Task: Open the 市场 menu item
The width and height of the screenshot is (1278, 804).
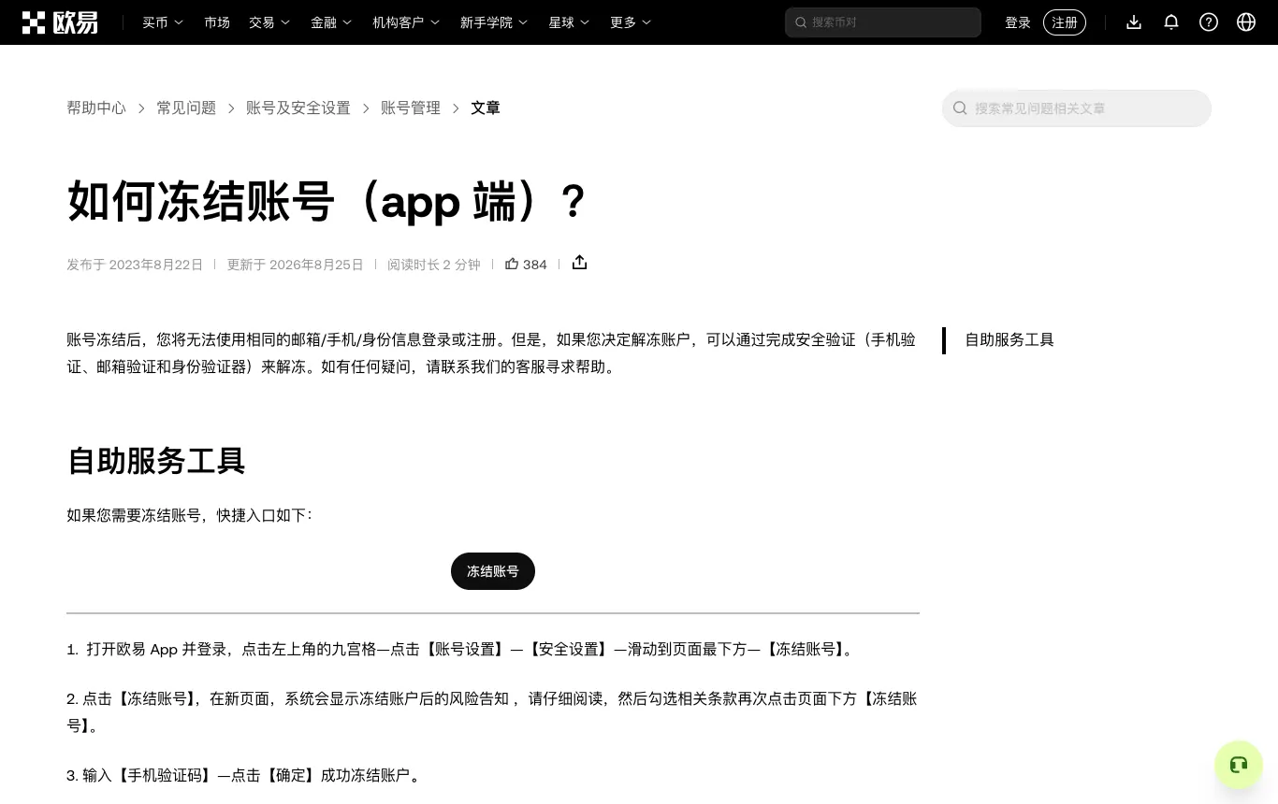Action: (217, 22)
